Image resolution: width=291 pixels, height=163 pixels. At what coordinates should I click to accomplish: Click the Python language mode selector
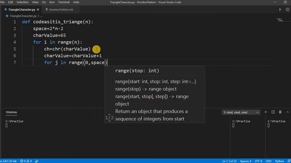(279, 161)
